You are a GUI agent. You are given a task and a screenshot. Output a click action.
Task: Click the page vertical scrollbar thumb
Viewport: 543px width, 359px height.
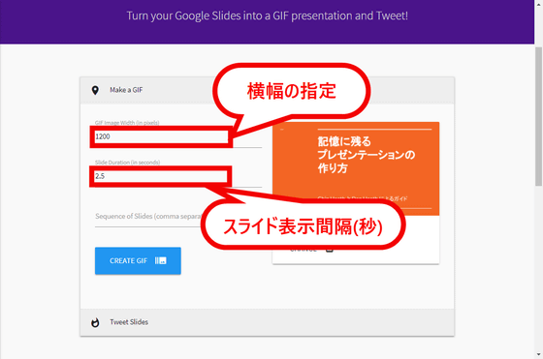pos(538,117)
